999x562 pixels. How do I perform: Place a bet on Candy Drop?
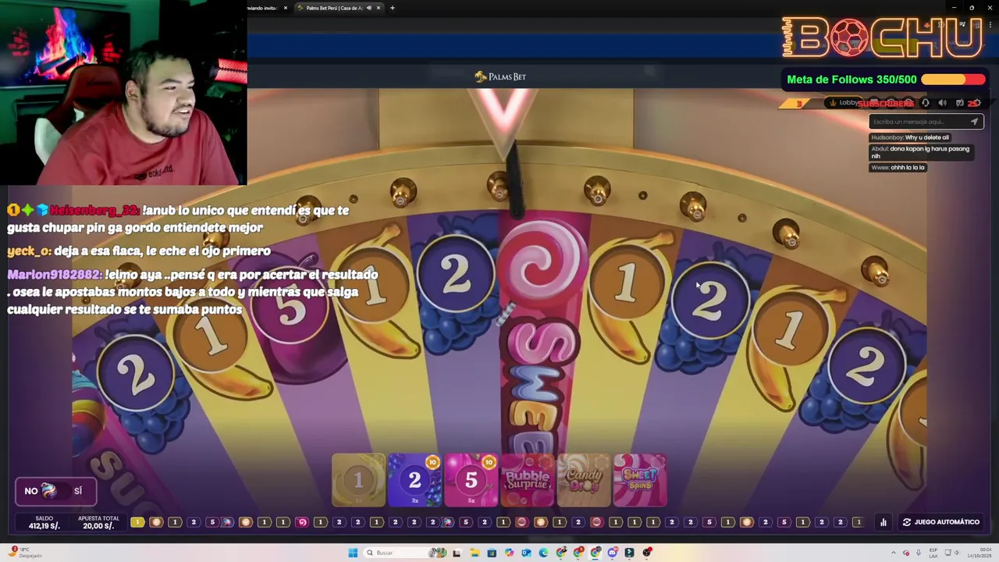coord(584,480)
